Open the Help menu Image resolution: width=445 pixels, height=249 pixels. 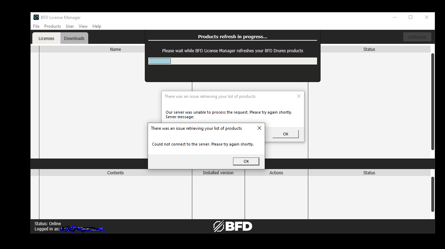[x=97, y=26]
